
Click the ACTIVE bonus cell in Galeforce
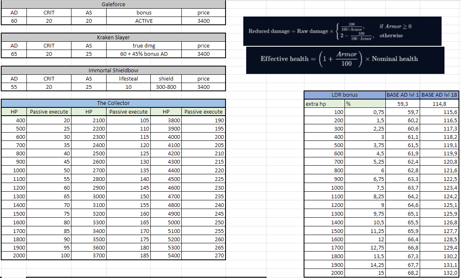click(144, 21)
